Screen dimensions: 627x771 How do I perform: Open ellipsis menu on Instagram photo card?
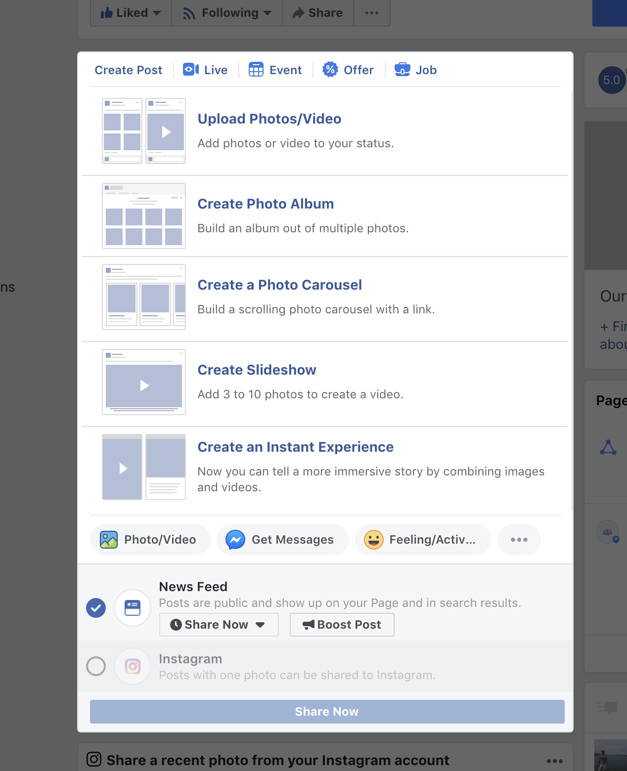[x=555, y=761]
